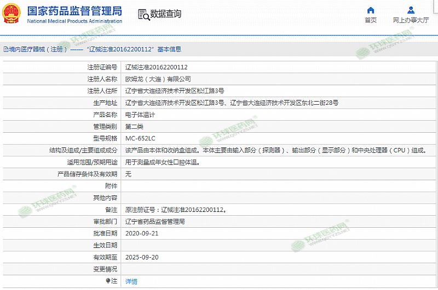This screenshot has height=290, width=438.
Task: Click the bullet icon beside 注
Action: coord(108,281)
